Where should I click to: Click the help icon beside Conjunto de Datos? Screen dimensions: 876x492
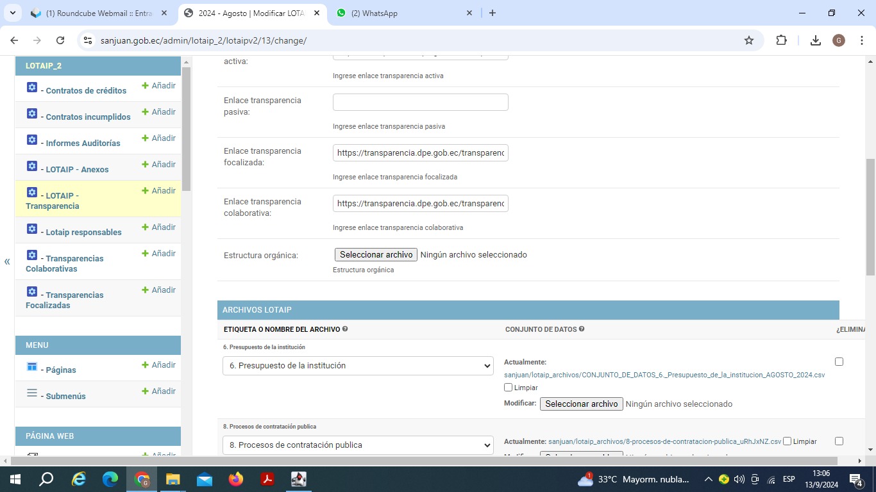click(582, 329)
